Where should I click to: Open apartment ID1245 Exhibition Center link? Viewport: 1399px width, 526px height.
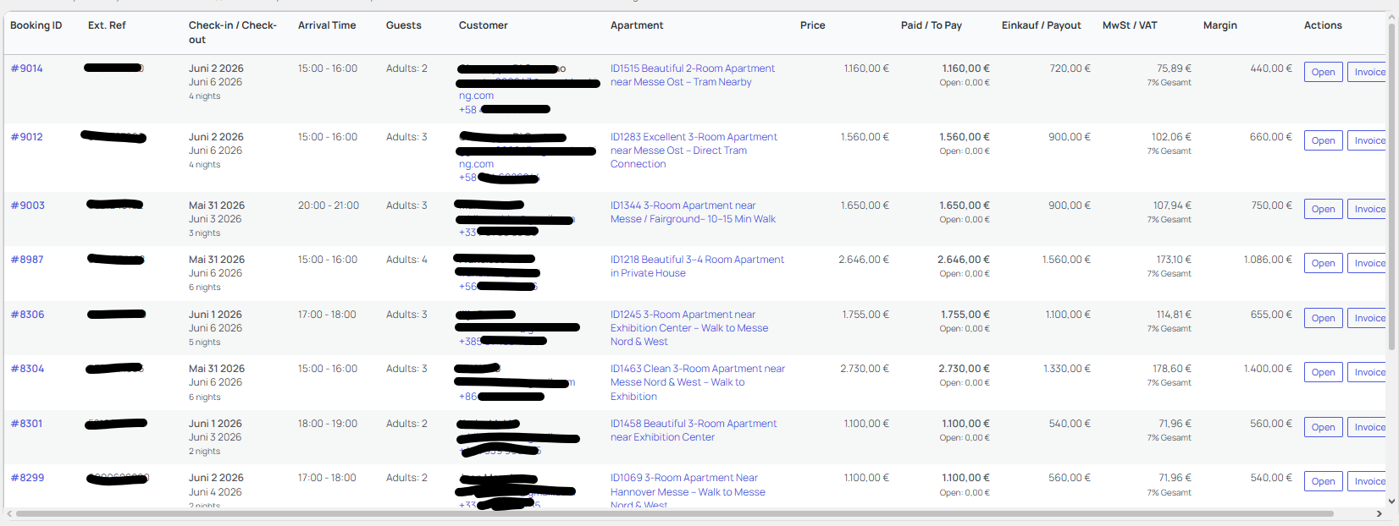689,328
